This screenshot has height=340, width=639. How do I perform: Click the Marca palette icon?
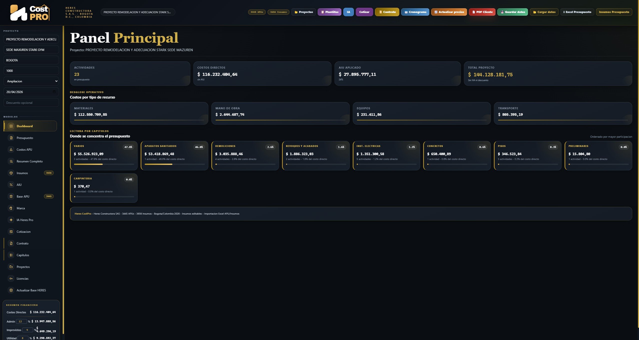pos(11,208)
